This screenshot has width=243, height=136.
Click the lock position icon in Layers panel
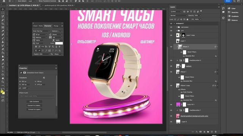[x=181, y=19]
